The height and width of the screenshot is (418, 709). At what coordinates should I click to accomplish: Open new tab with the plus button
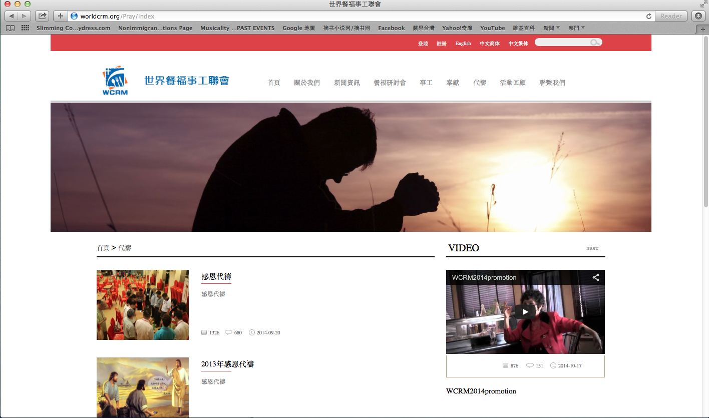(703, 29)
